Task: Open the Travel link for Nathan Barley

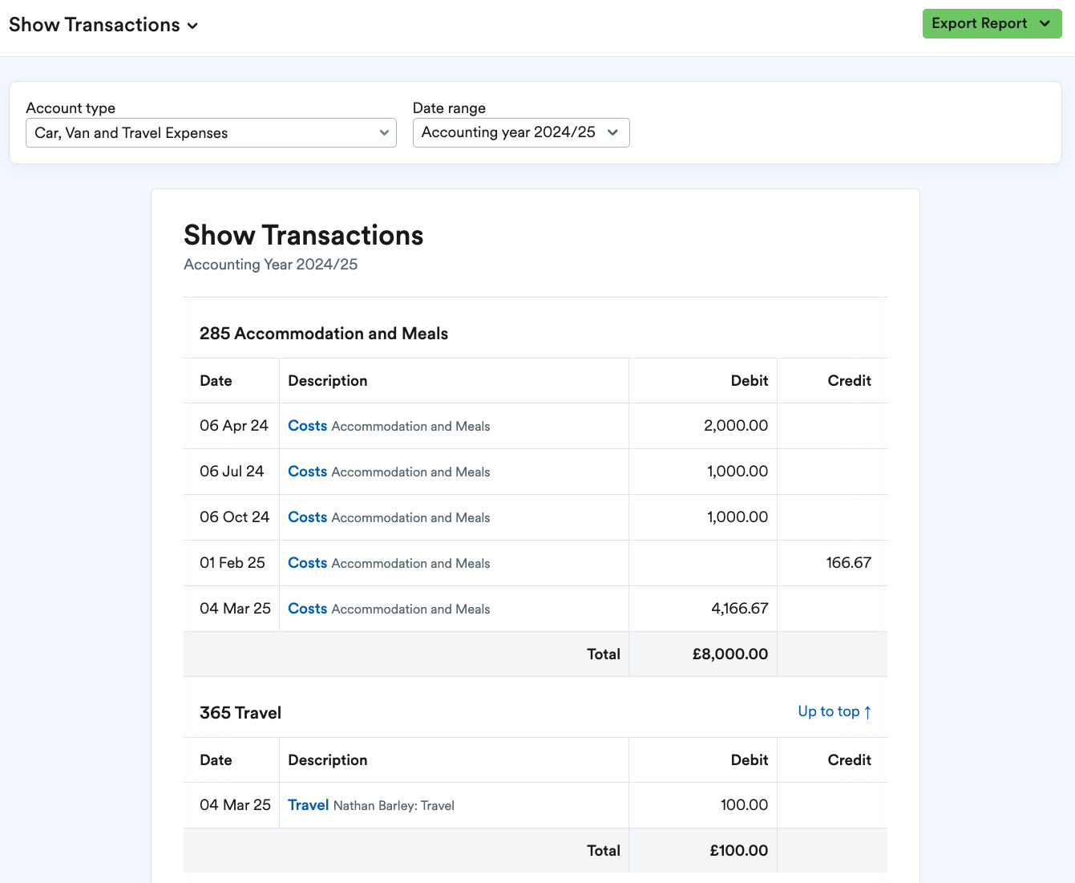Action: 309,805
